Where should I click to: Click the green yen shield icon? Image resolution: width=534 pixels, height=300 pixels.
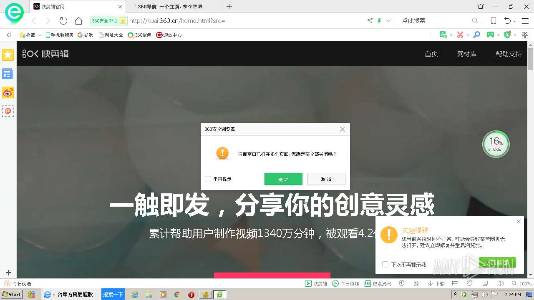(x=507, y=35)
